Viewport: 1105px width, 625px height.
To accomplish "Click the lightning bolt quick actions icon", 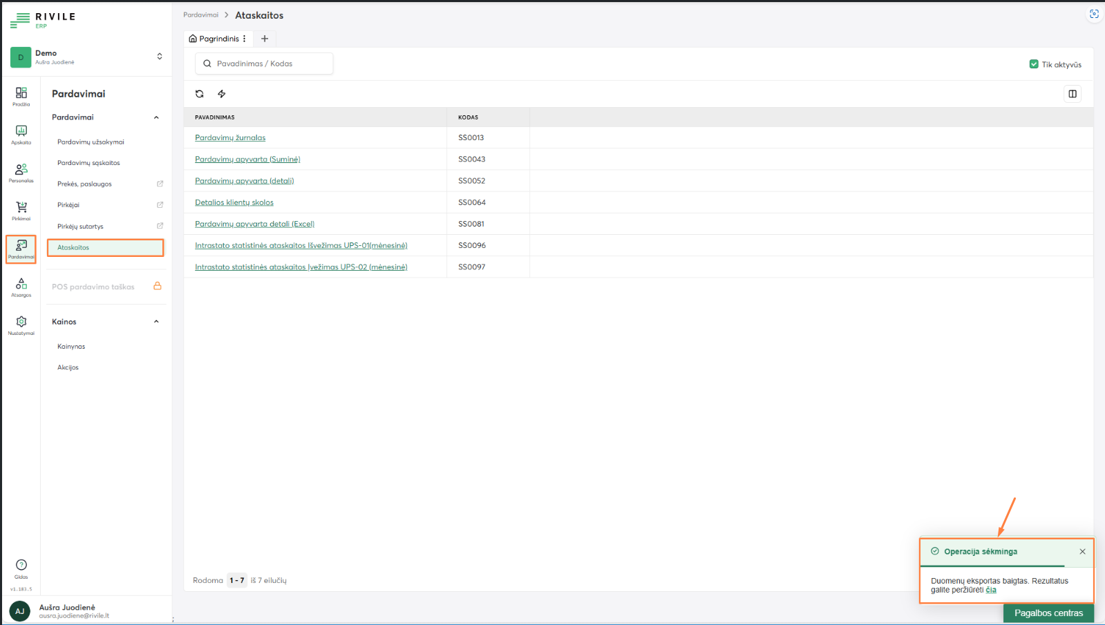I will coord(222,94).
